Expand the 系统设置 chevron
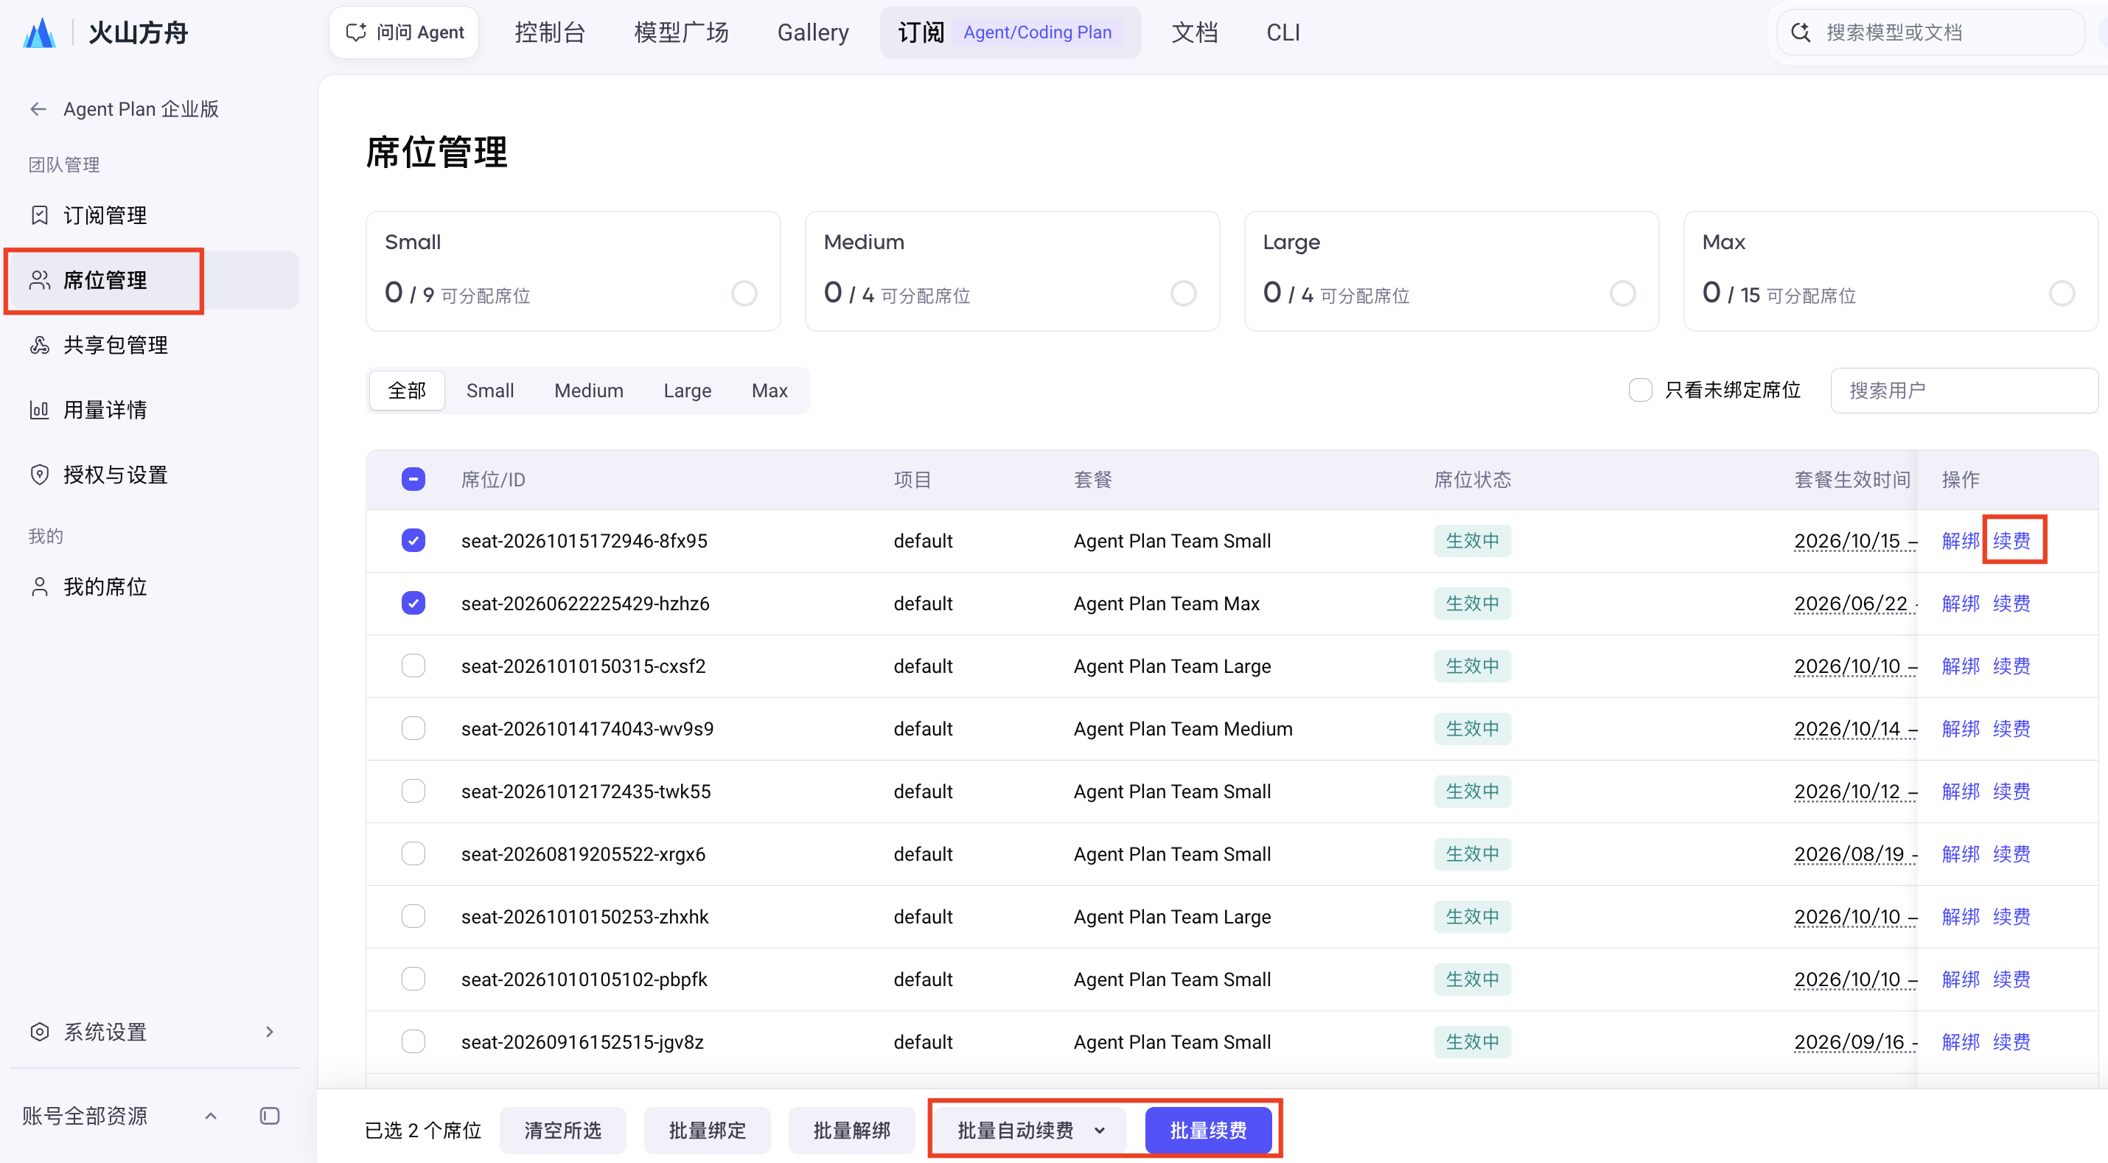2108x1163 pixels. point(269,1031)
